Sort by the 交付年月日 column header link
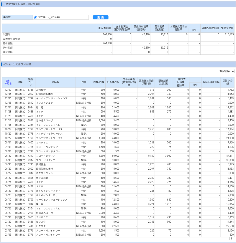Viewport: 236px width, 243px height. point(8,82)
